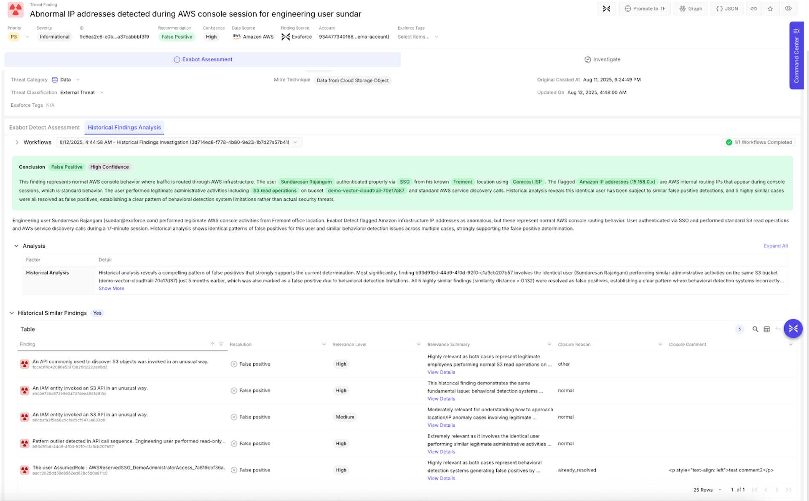This screenshot has width=809, height=501.
Task: Go to the next table page
Action: coord(777,490)
